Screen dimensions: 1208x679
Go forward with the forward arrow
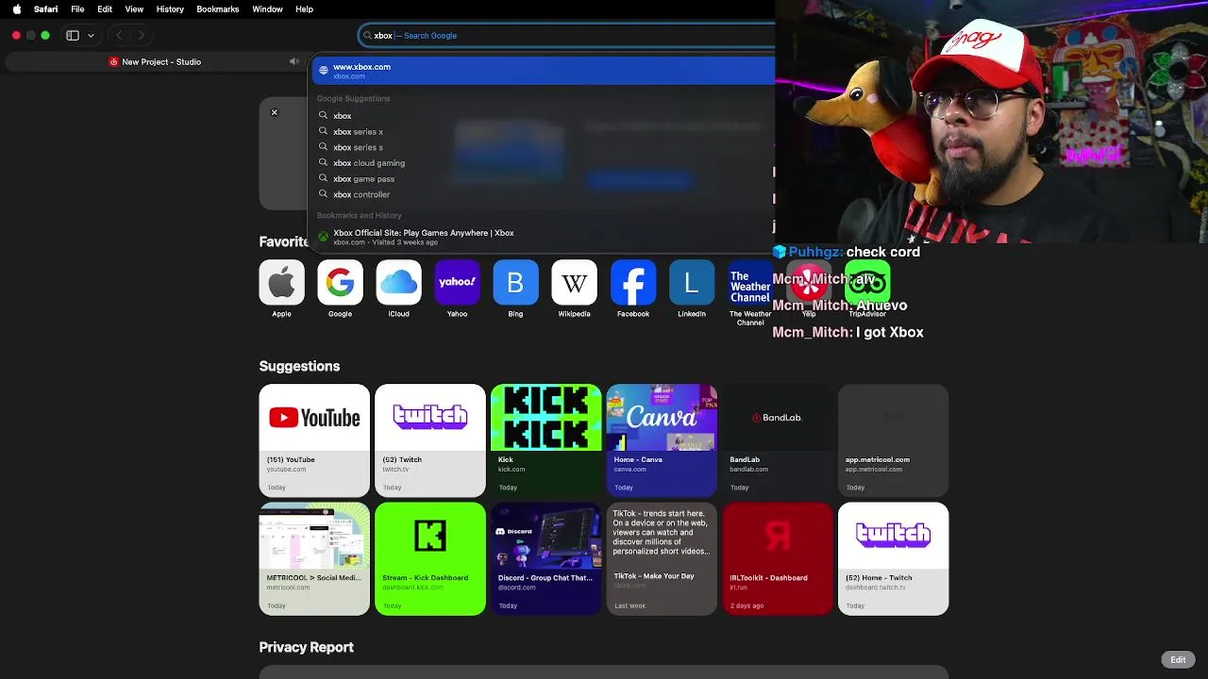(141, 35)
